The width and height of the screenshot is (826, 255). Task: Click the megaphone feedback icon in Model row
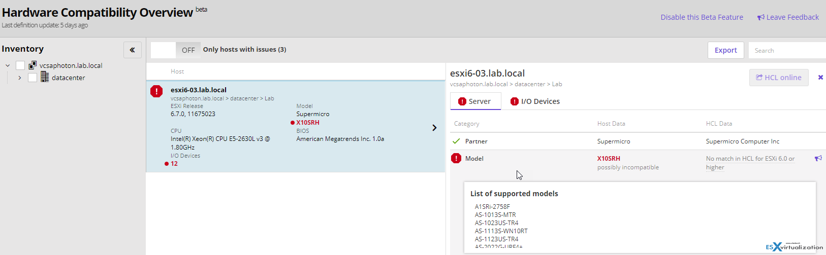coord(818,158)
